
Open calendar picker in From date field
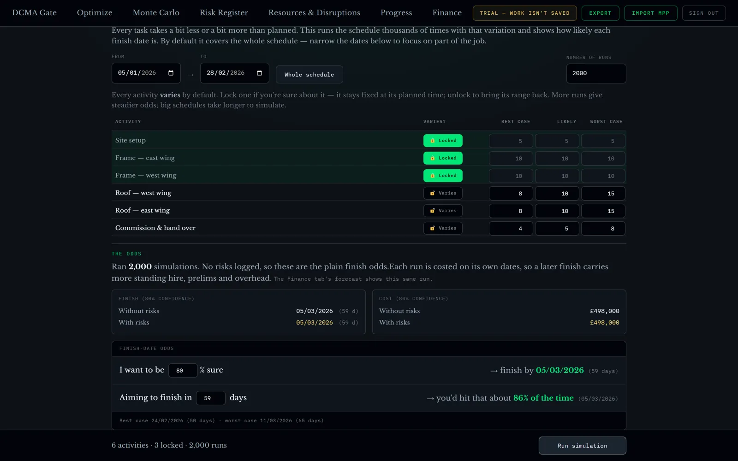tap(171, 73)
